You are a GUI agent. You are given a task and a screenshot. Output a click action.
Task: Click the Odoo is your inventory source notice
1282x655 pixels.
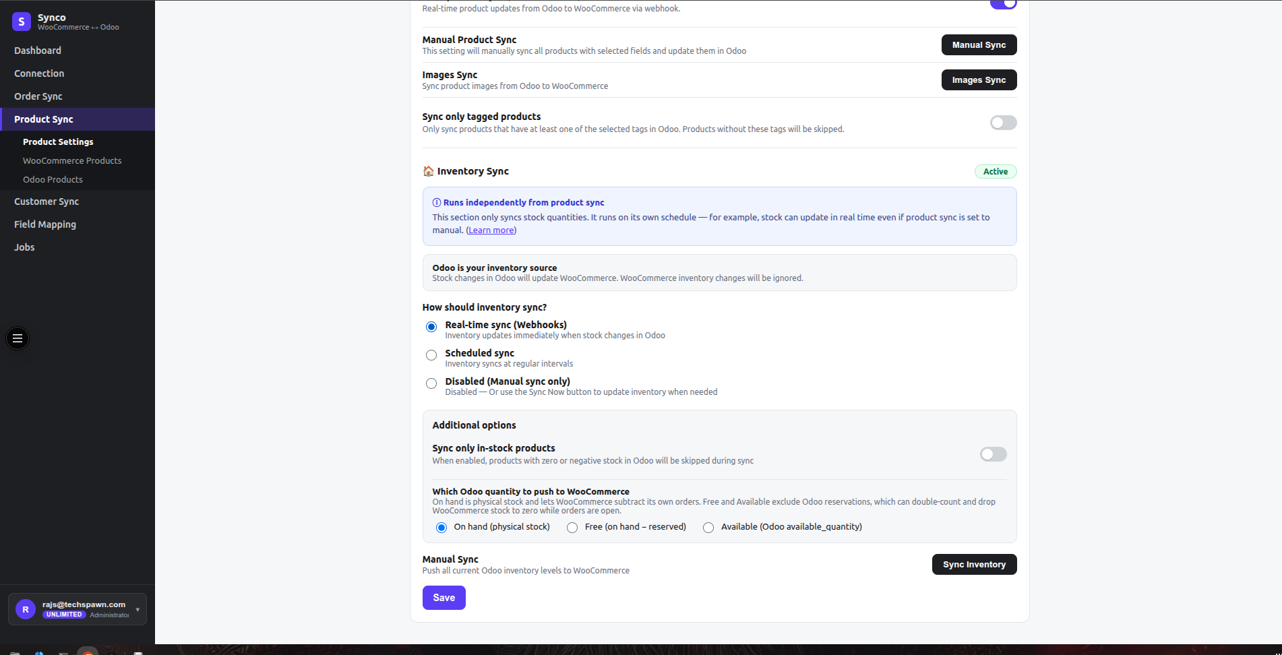(x=719, y=272)
